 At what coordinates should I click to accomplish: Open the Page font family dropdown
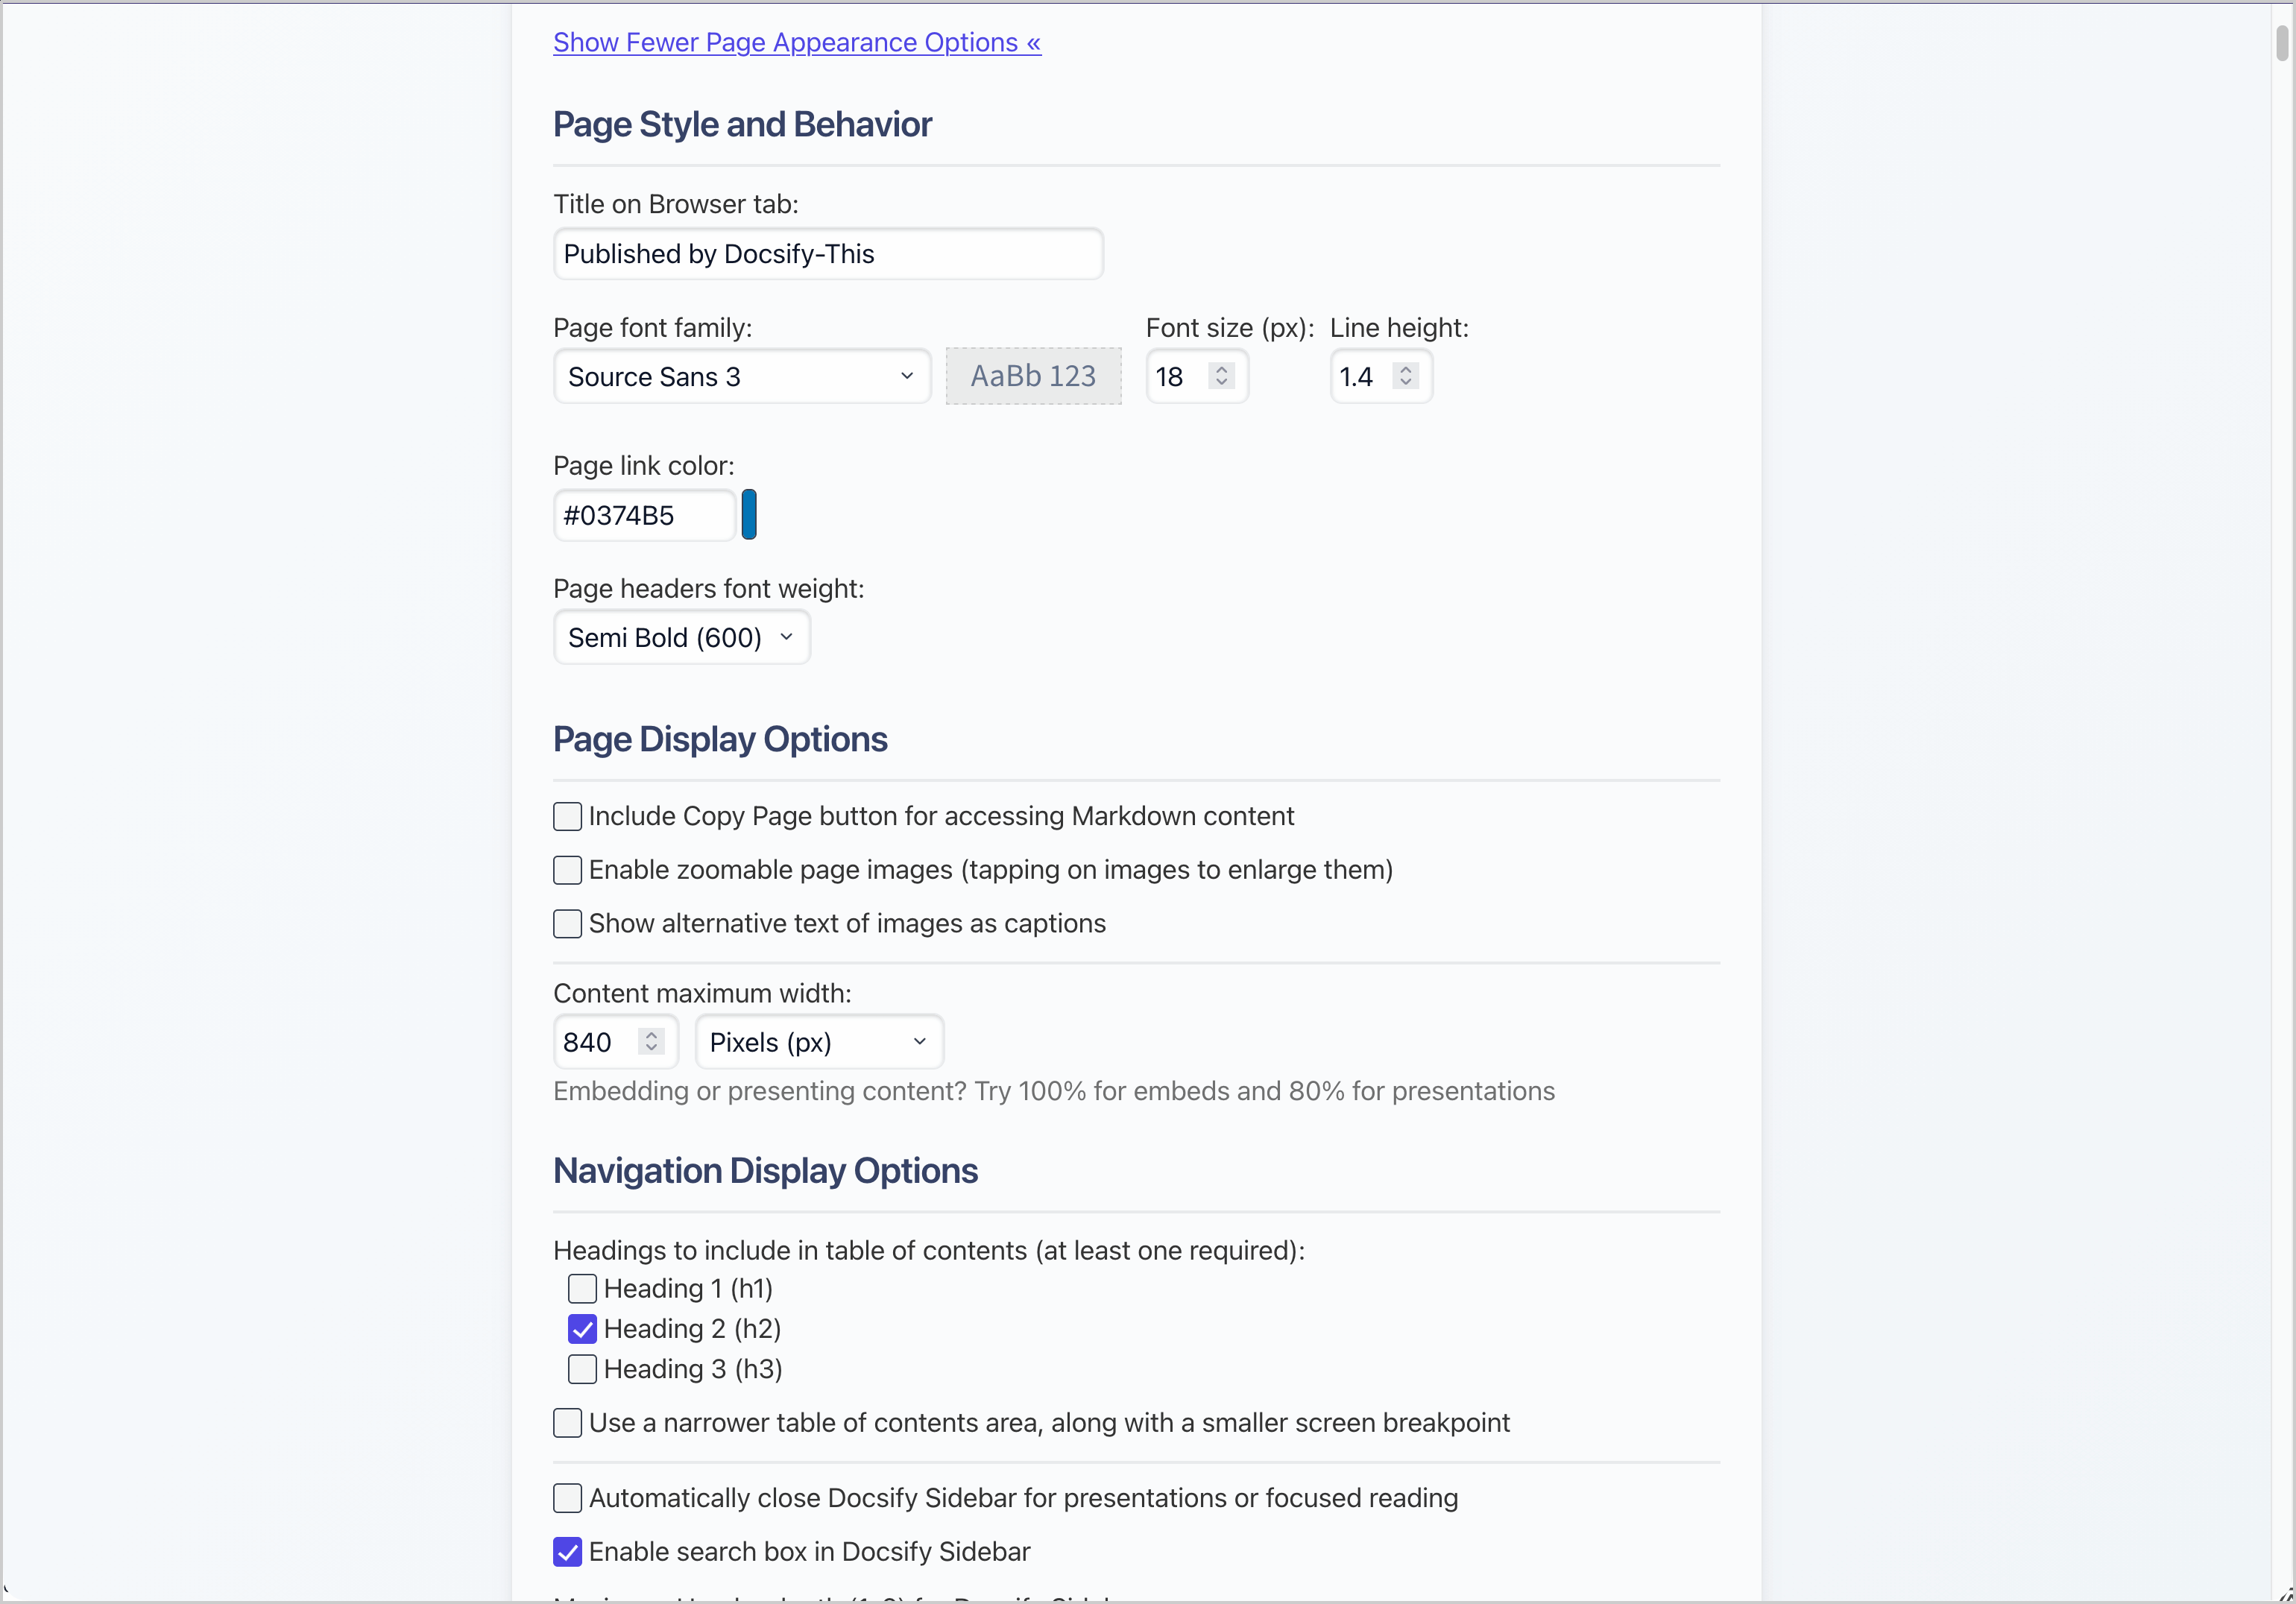click(x=741, y=377)
